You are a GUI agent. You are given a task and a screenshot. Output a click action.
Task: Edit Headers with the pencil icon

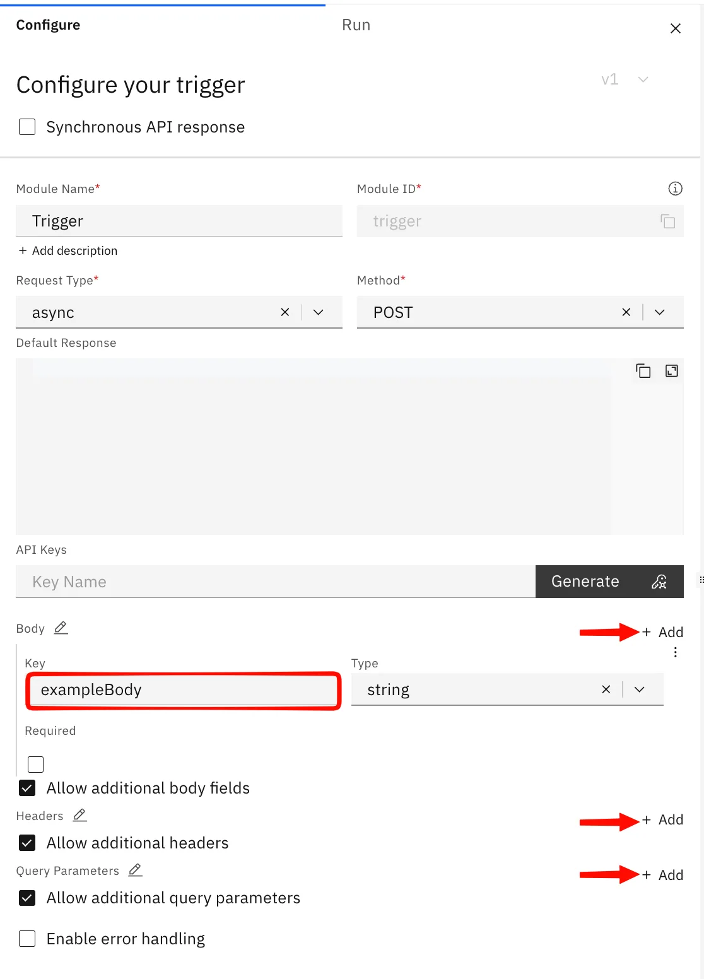click(79, 816)
